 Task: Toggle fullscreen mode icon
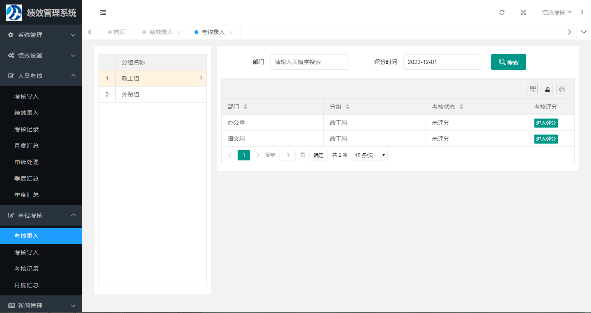coord(523,12)
